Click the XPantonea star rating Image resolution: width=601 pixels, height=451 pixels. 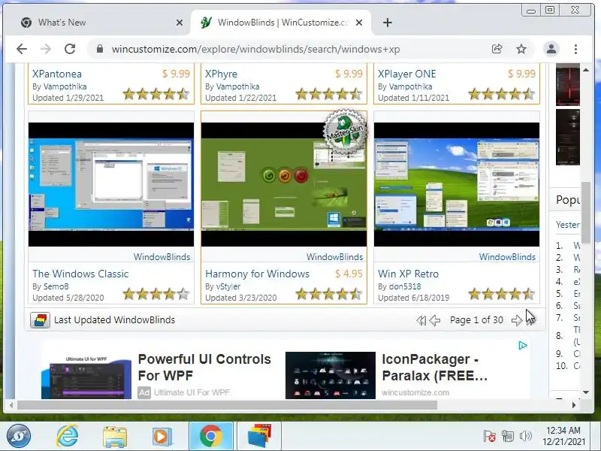156,94
